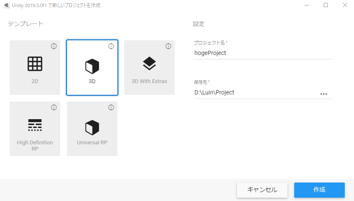The height and width of the screenshot is (201, 354).
Task: View info for Universal RP template
Action: click(x=111, y=107)
